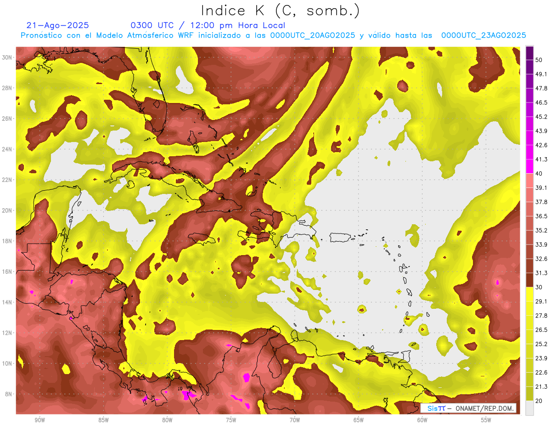Click the latitude label '8N'

[x=9, y=394]
